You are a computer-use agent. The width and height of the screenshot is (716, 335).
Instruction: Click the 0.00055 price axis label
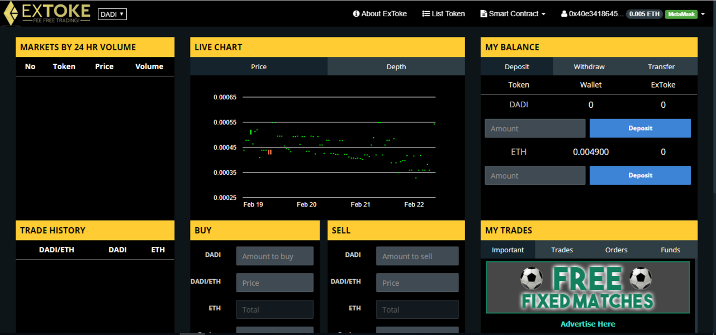pyautogui.click(x=225, y=122)
